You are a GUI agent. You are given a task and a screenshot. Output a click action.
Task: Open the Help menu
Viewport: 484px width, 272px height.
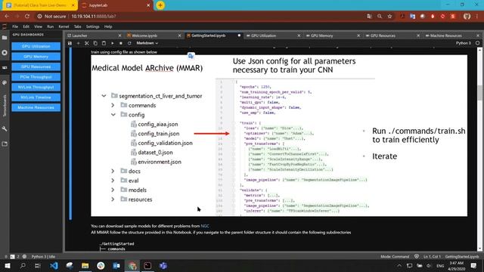(108, 27)
